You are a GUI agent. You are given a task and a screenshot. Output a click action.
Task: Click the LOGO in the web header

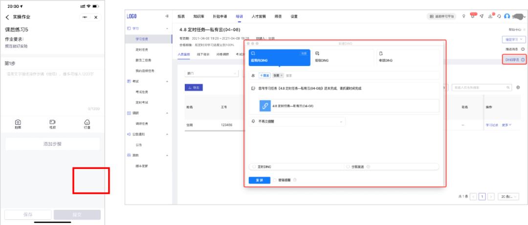(x=132, y=16)
